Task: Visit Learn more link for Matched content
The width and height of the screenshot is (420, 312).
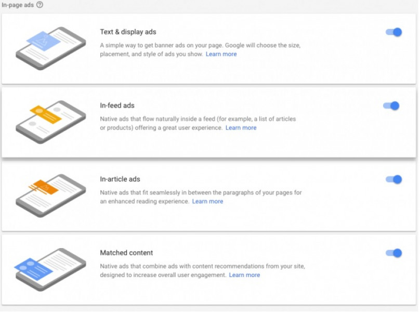Action: pyautogui.click(x=244, y=275)
